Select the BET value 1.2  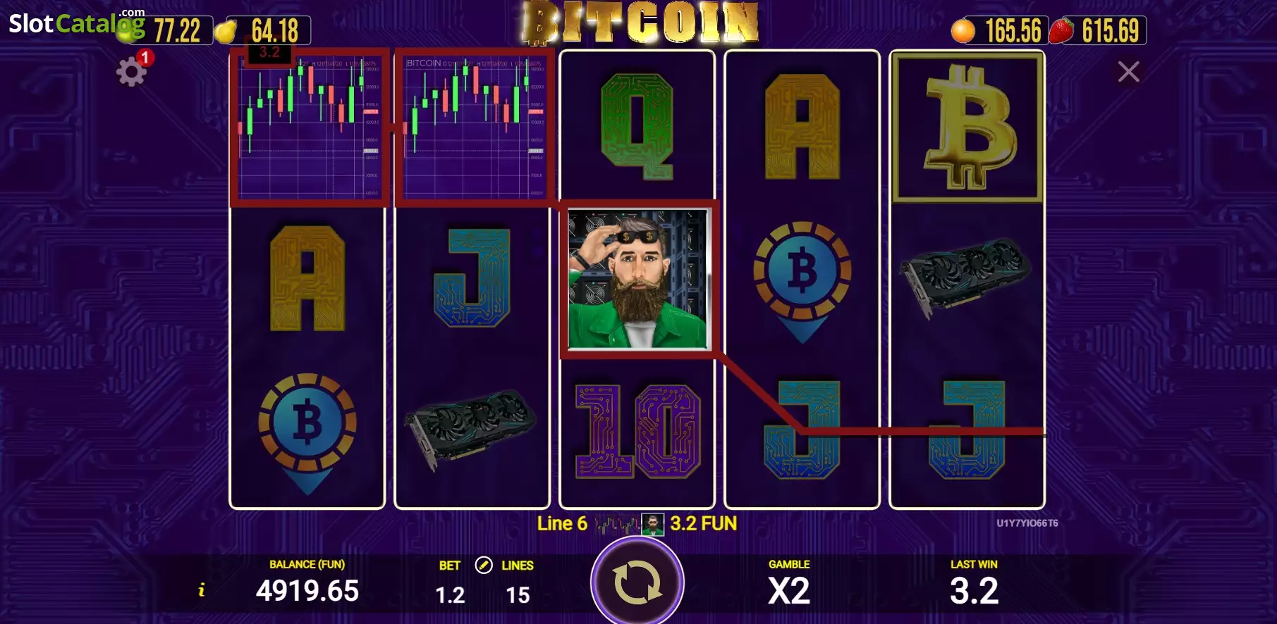click(x=450, y=595)
